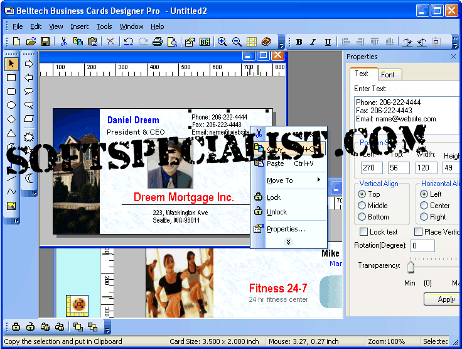
Task: Expand more context menu items chevron
Action: point(289,242)
